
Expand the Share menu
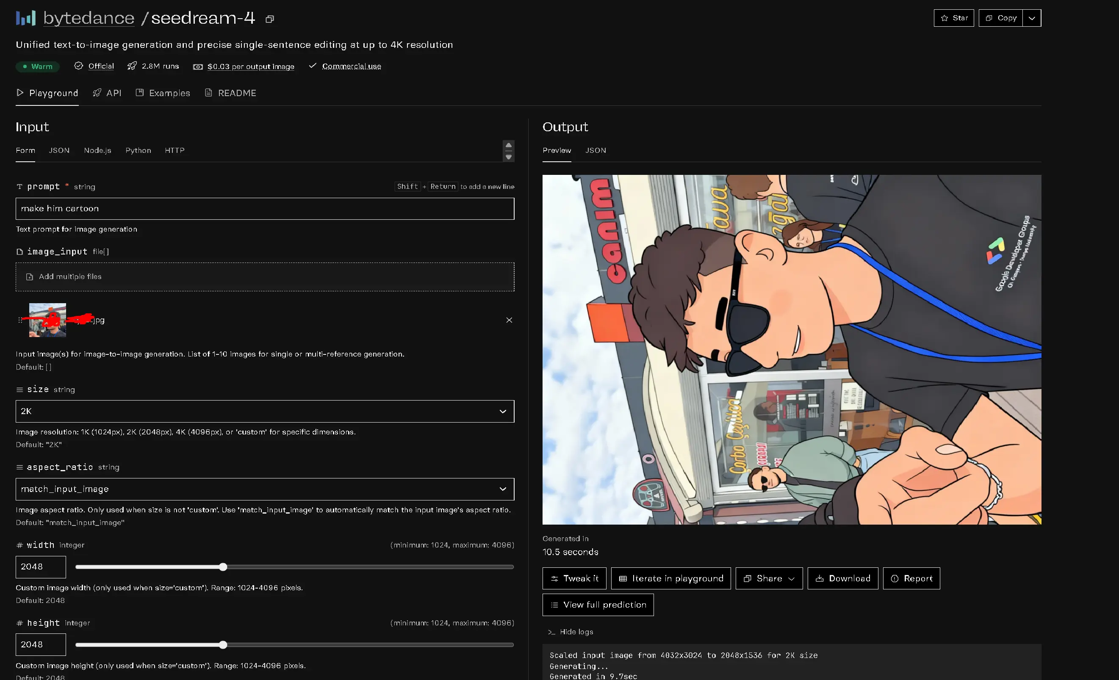(768, 578)
